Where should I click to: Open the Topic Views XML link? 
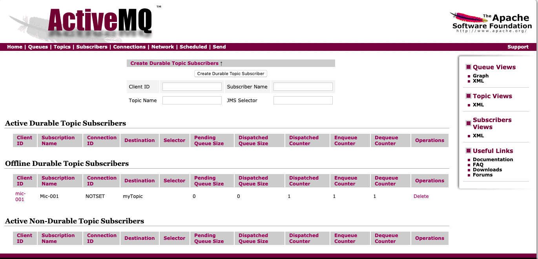pyautogui.click(x=478, y=104)
